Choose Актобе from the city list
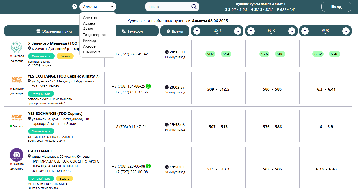This screenshot has width=358, height=191. click(89, 46)
